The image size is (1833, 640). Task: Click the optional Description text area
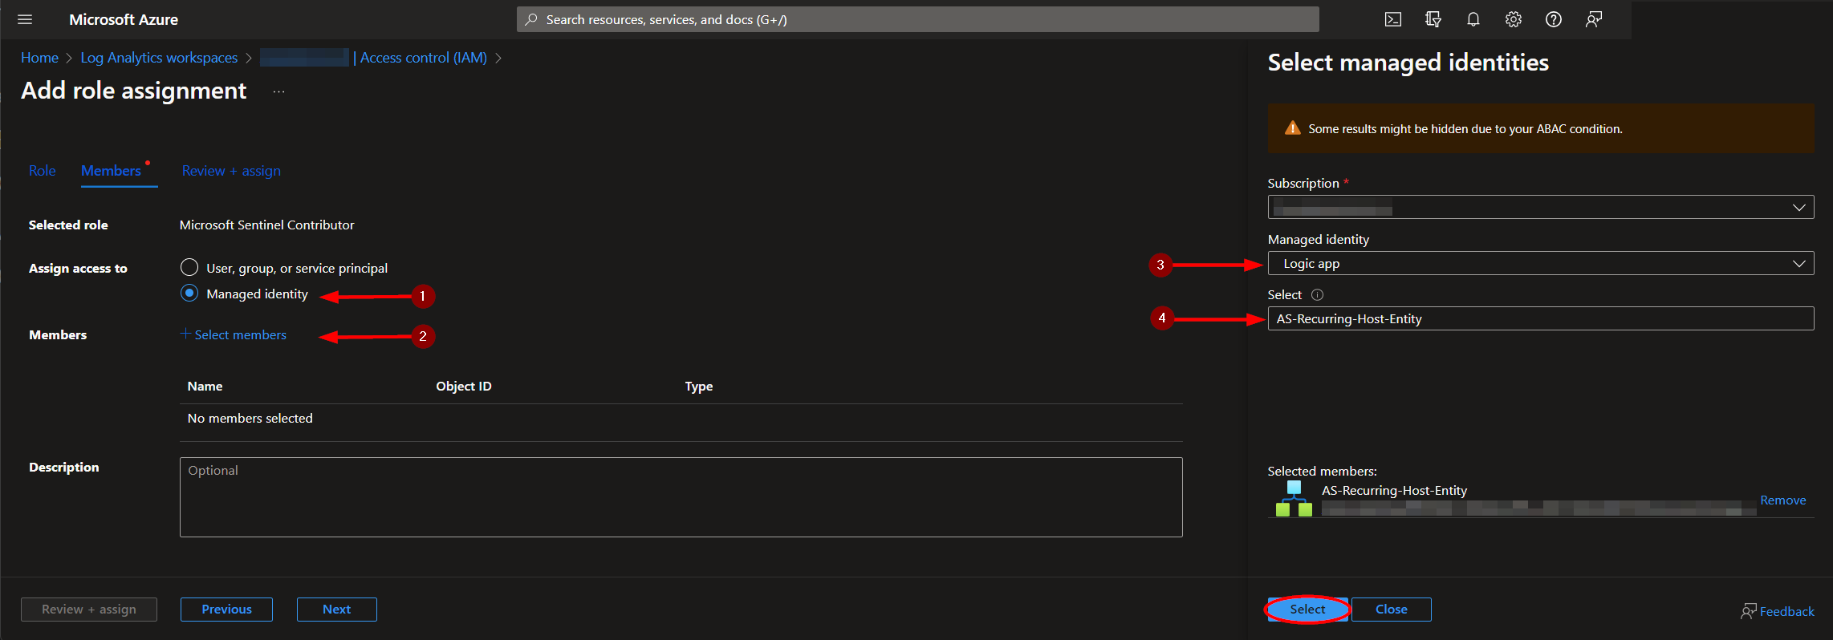pos(681,497)
